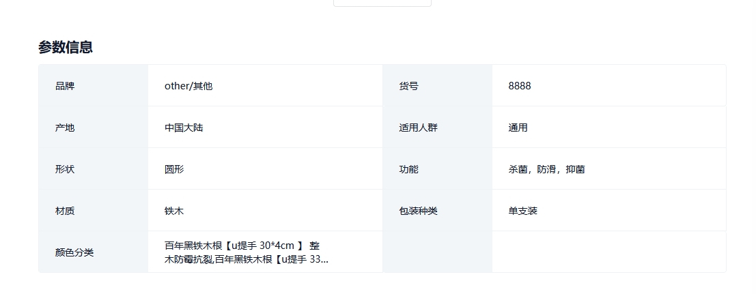Image resolution: width=756 pixels, height=294 pixels.
Task: Select the 铁木 material value
Action: [174, 211]
